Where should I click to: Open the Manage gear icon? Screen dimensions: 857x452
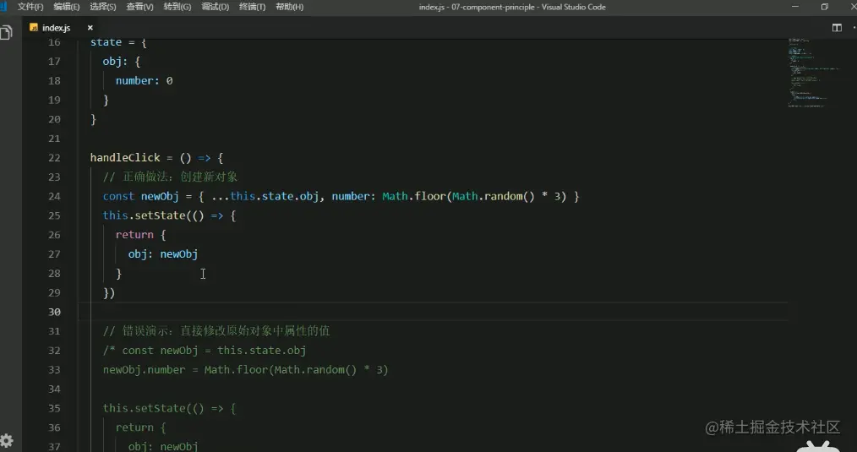click(x=7, y=440)
